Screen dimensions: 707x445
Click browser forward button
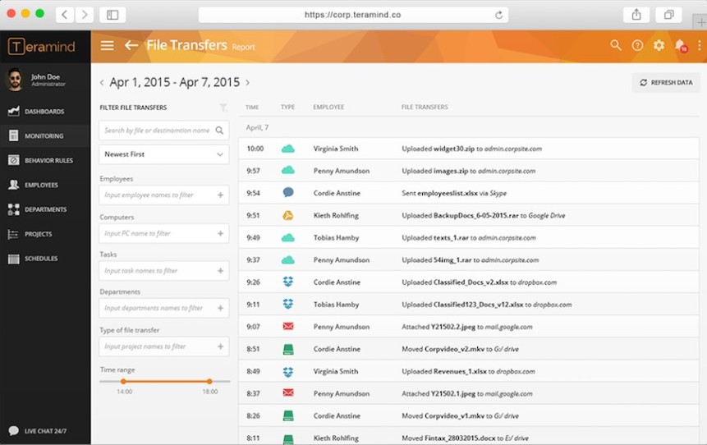pyautogui.click(x=85, y=15)
